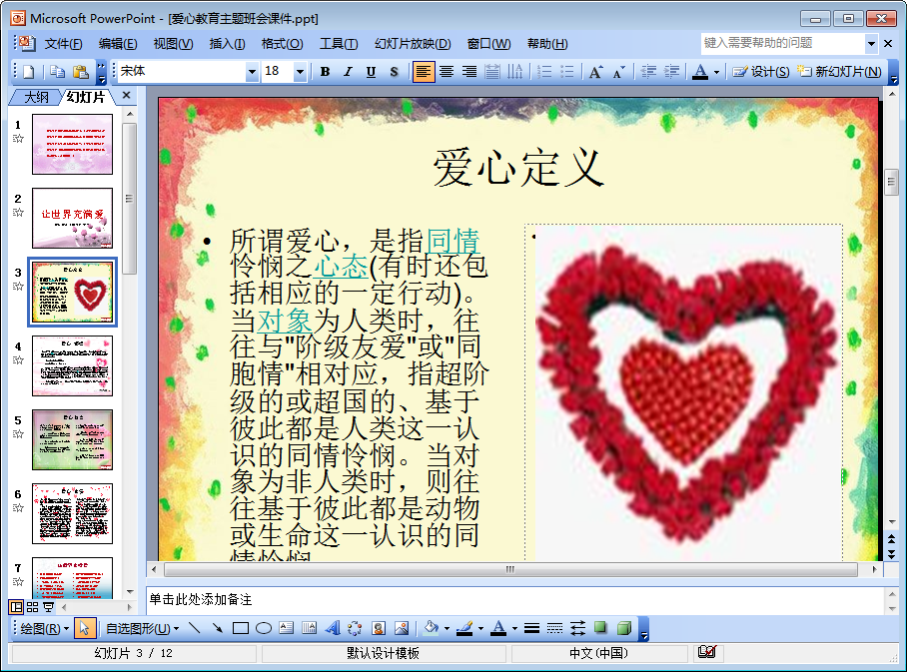The image size is (907, 672).
Task: Start slide show from current slide
Action: point(49,607)
